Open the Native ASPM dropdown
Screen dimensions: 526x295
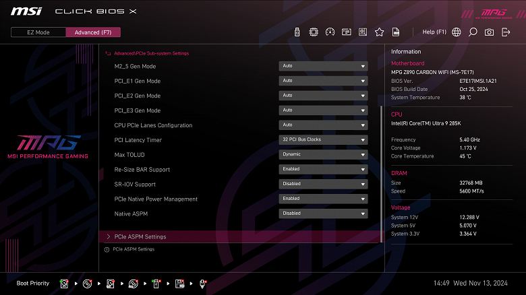pyautogui.click(x=323, y=214)
